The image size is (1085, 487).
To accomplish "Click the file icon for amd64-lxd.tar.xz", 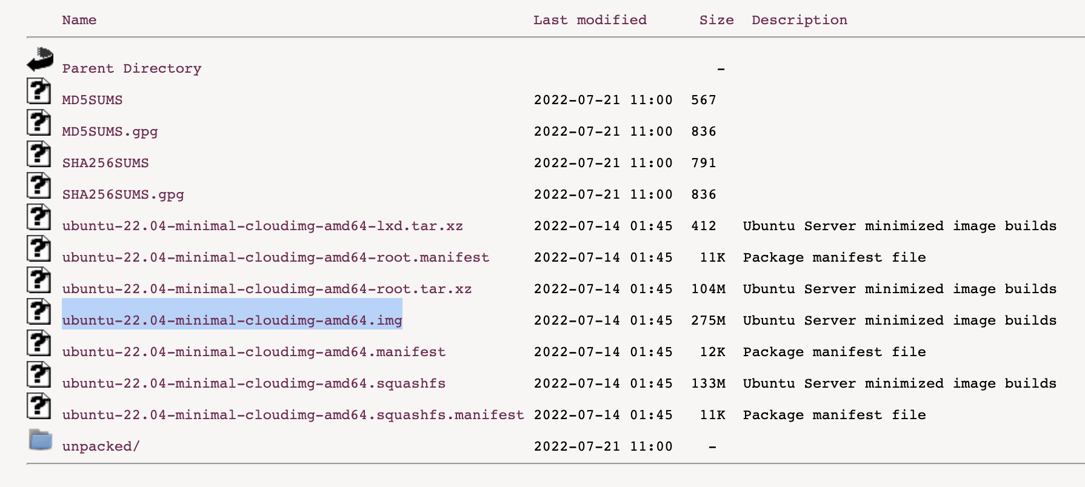I will click(39, 218).
